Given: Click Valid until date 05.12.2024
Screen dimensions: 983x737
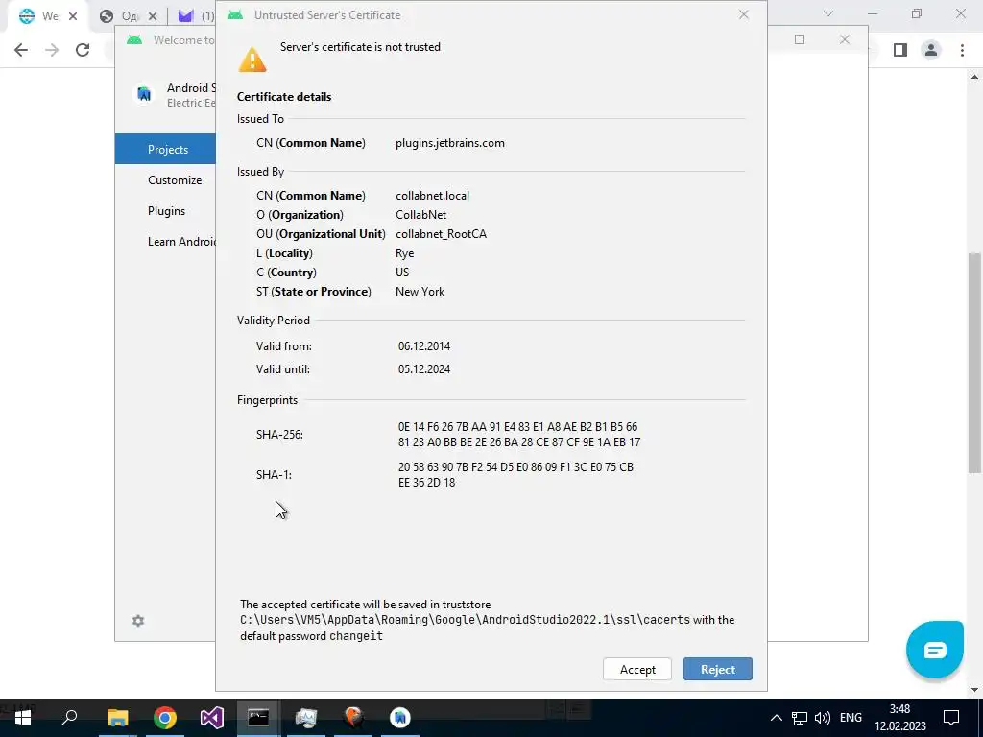Looking at the screenshot, I should [423, 369].
